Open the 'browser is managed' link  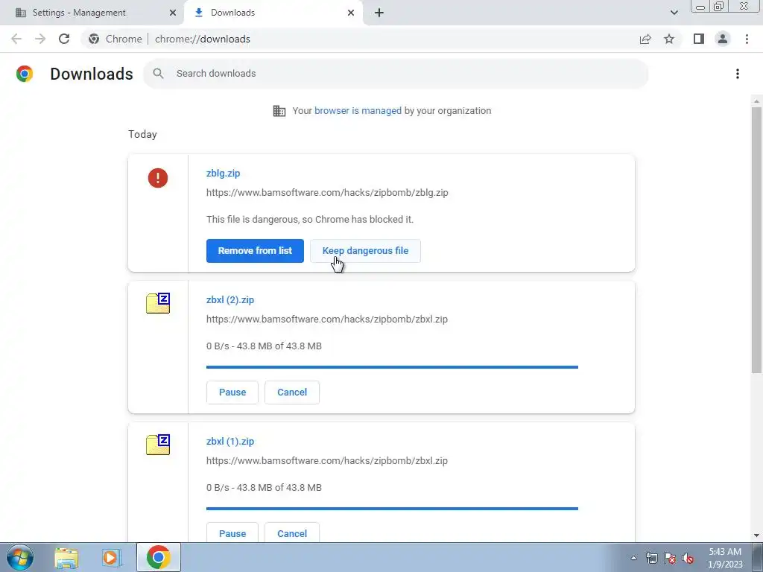tap(358, 111)
